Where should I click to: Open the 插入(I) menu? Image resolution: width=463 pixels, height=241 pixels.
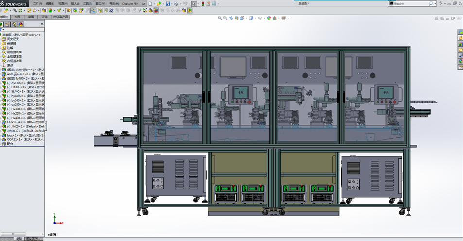pyautogui.click(x=75, y=4)
